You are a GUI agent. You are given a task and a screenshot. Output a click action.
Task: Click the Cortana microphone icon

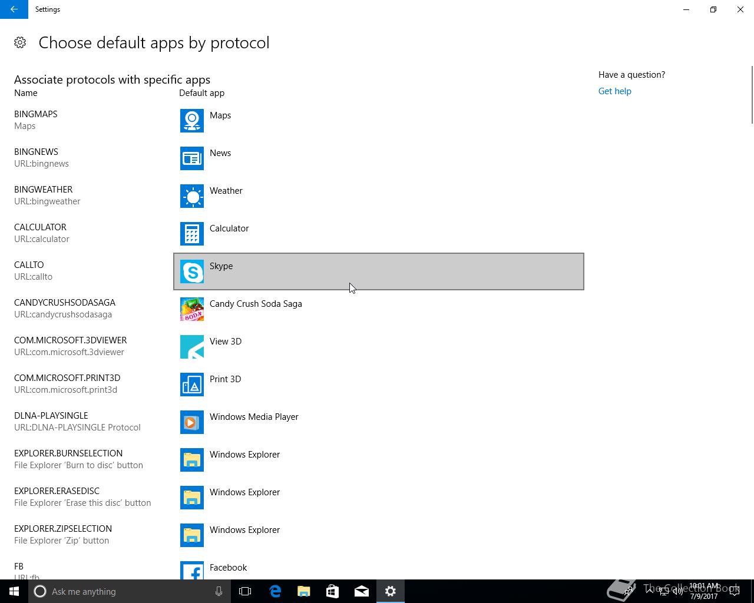coord(219,591)
